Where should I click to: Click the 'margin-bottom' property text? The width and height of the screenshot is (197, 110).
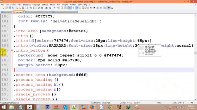click(x=34, y=65)
